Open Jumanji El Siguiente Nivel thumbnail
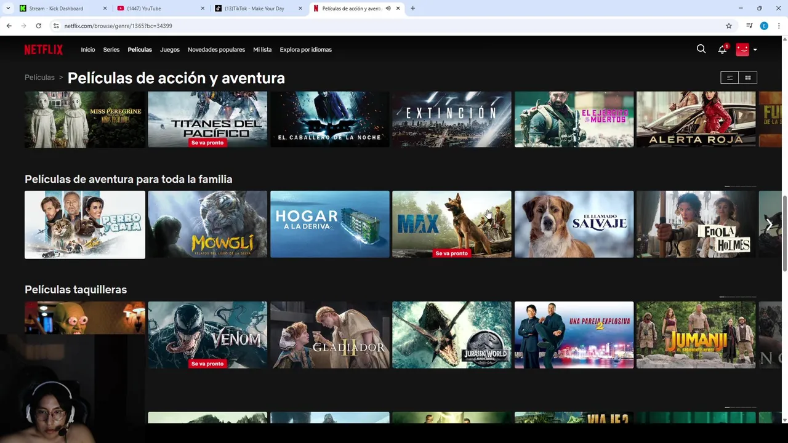 pos(696,335)
